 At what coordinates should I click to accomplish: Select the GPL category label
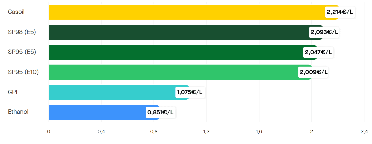point(13,92)
